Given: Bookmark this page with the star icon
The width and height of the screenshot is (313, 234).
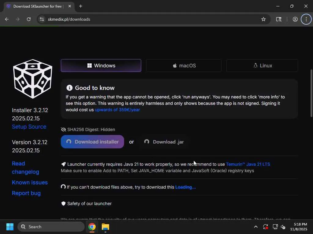Looking at the screenshot, I should click(x=263, y=19).
